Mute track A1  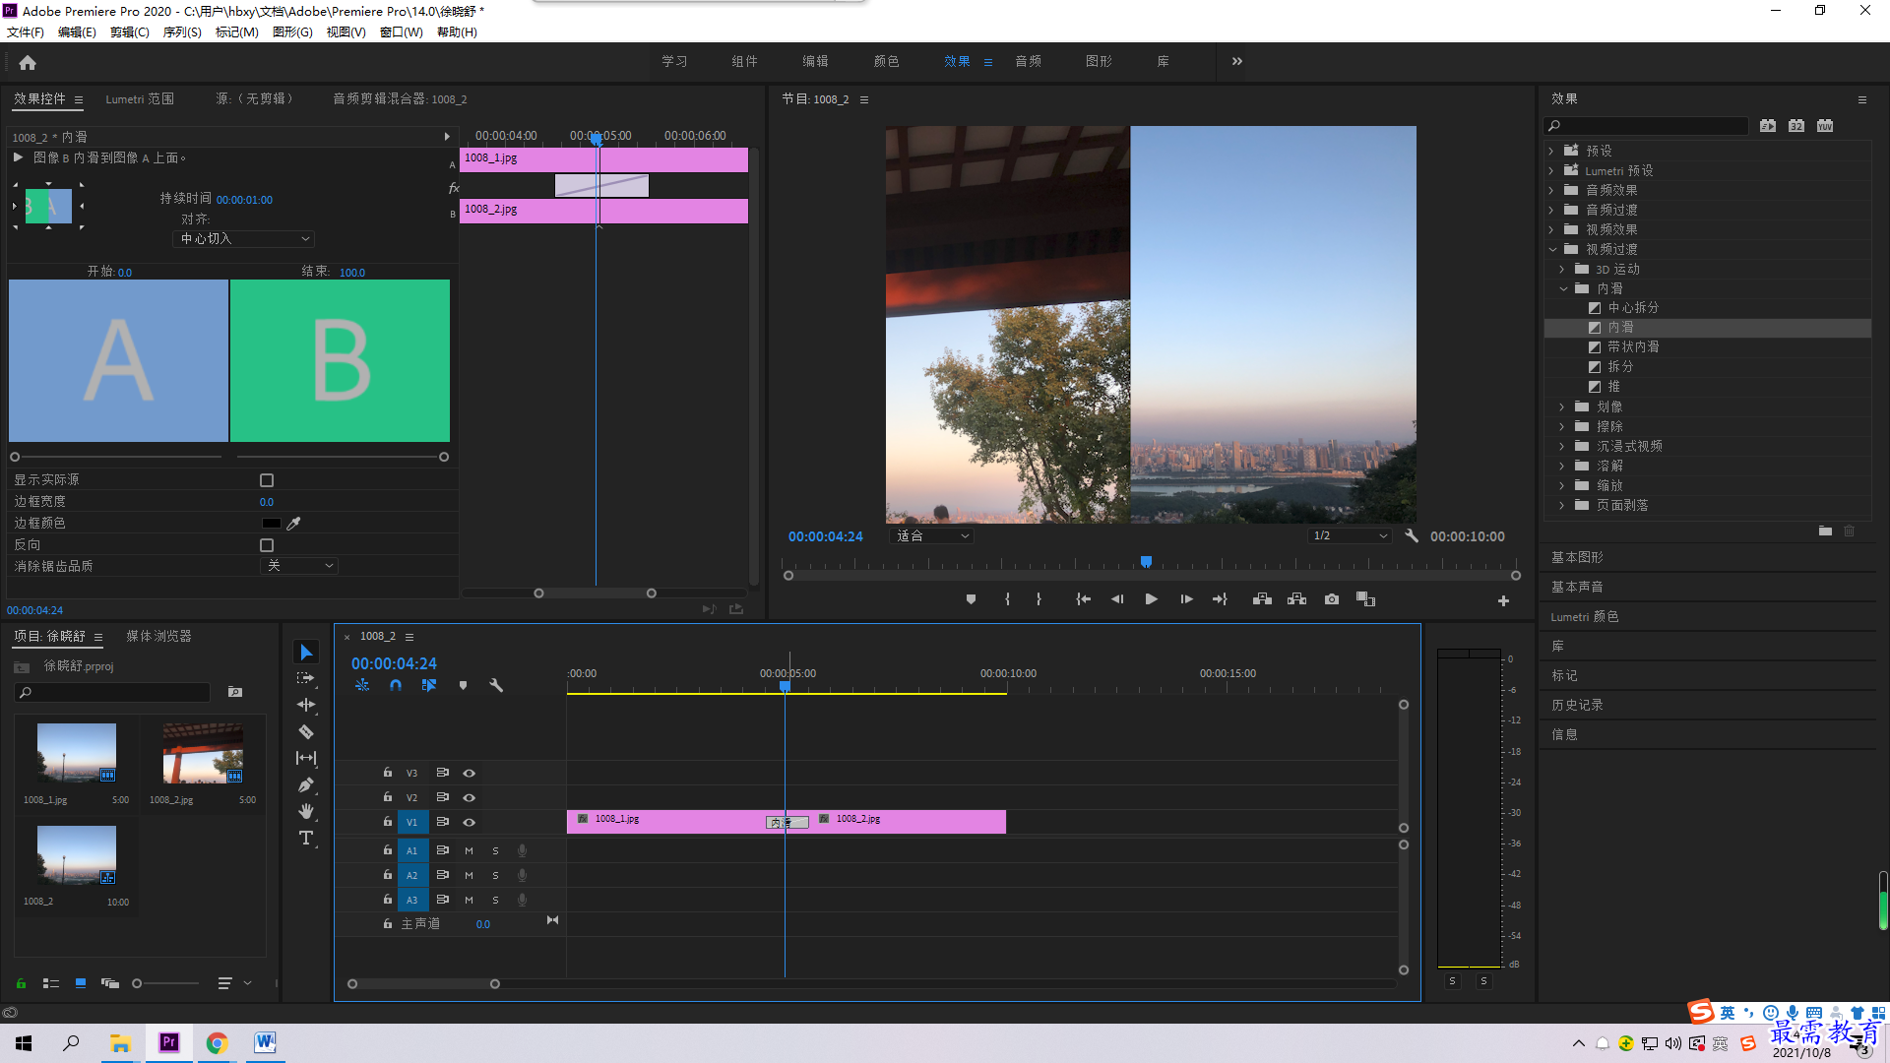coord(469,850)
